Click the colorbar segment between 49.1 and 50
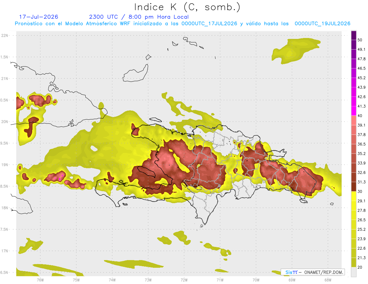This screenshot has width=368, height=284. point(354,45)
